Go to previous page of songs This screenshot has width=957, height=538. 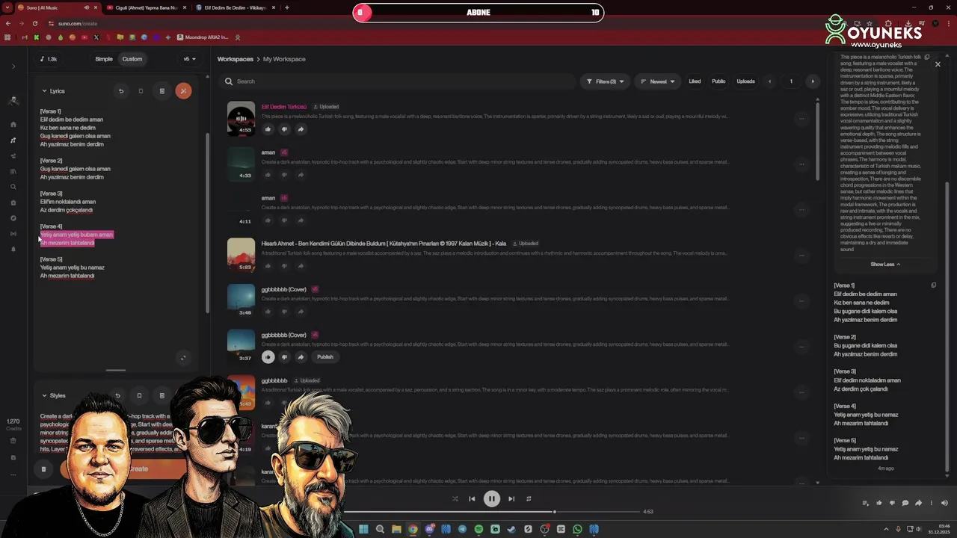click(770, 81)
